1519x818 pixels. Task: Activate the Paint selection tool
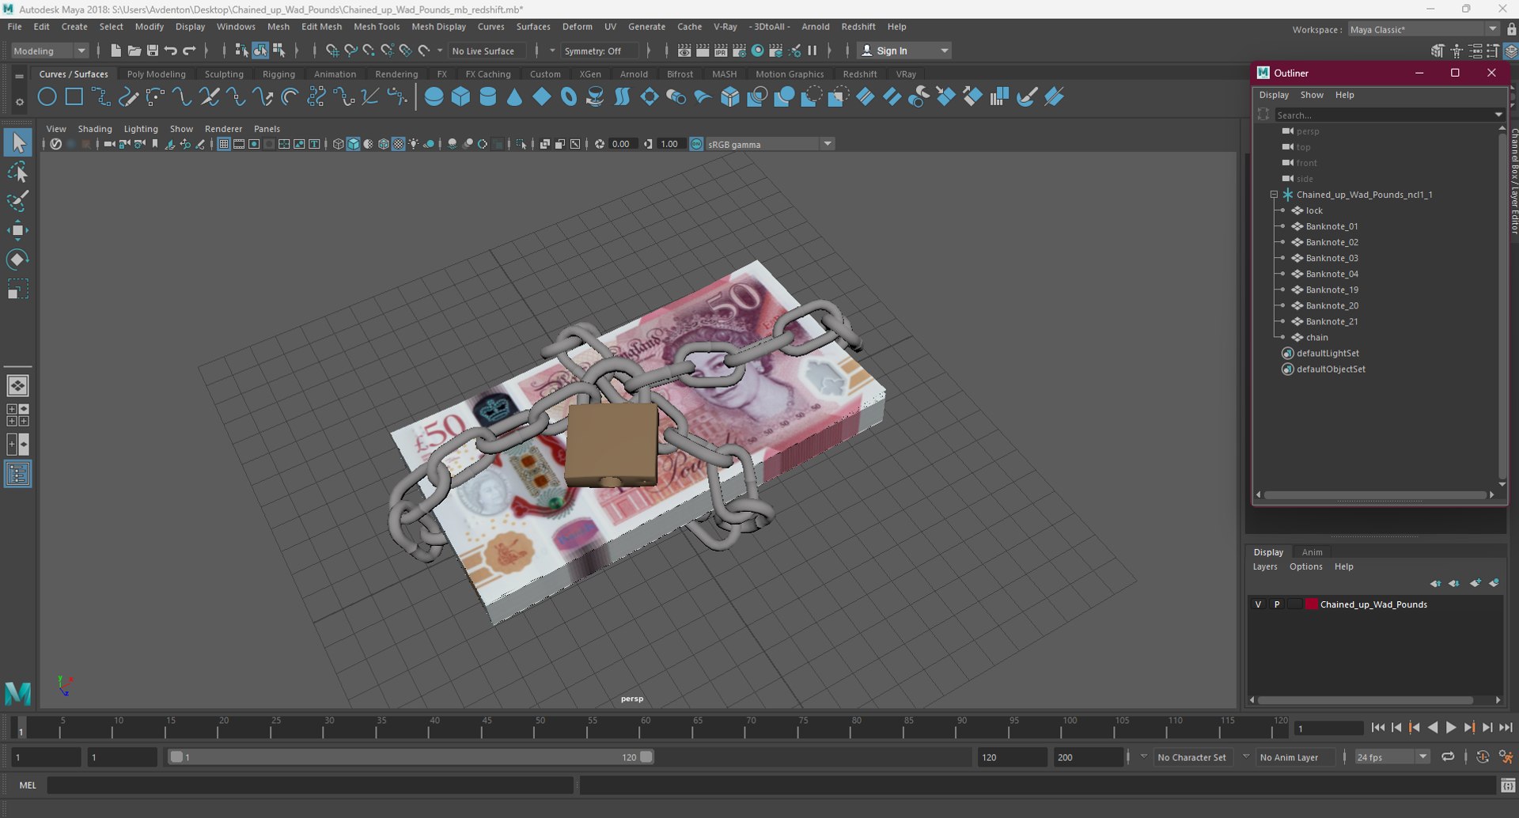[x=17, y=201]
